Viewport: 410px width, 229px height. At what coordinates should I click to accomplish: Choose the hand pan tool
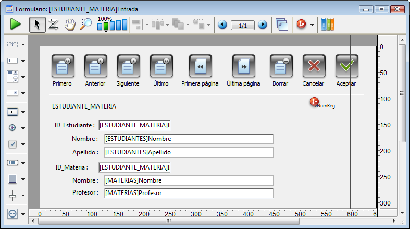[69, 25]
